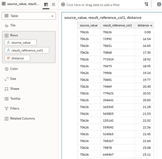This screenshot has width=162, height=159.
Task: Click the source_value column header
Action: click(x=89, y=25)
